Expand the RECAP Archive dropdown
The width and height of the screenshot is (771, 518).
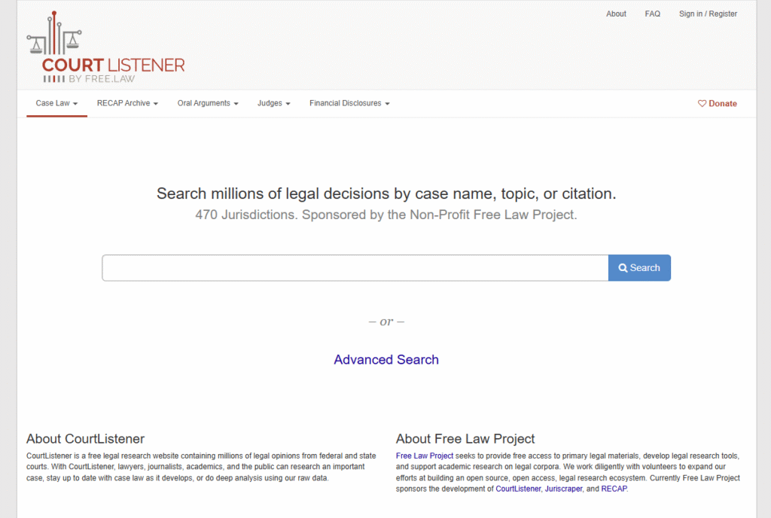127,103
